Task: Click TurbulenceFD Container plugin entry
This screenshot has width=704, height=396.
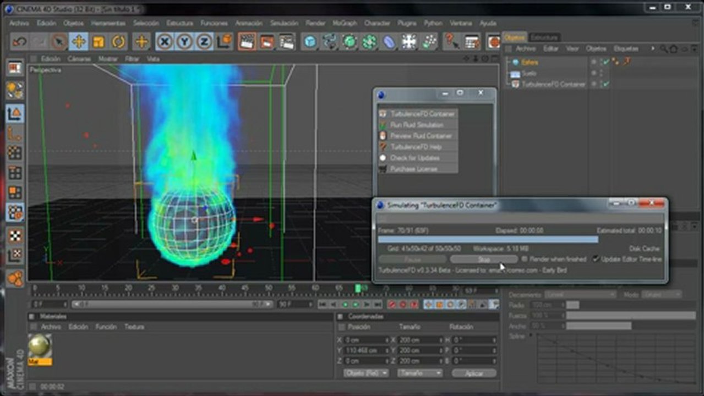Action: 418,114
